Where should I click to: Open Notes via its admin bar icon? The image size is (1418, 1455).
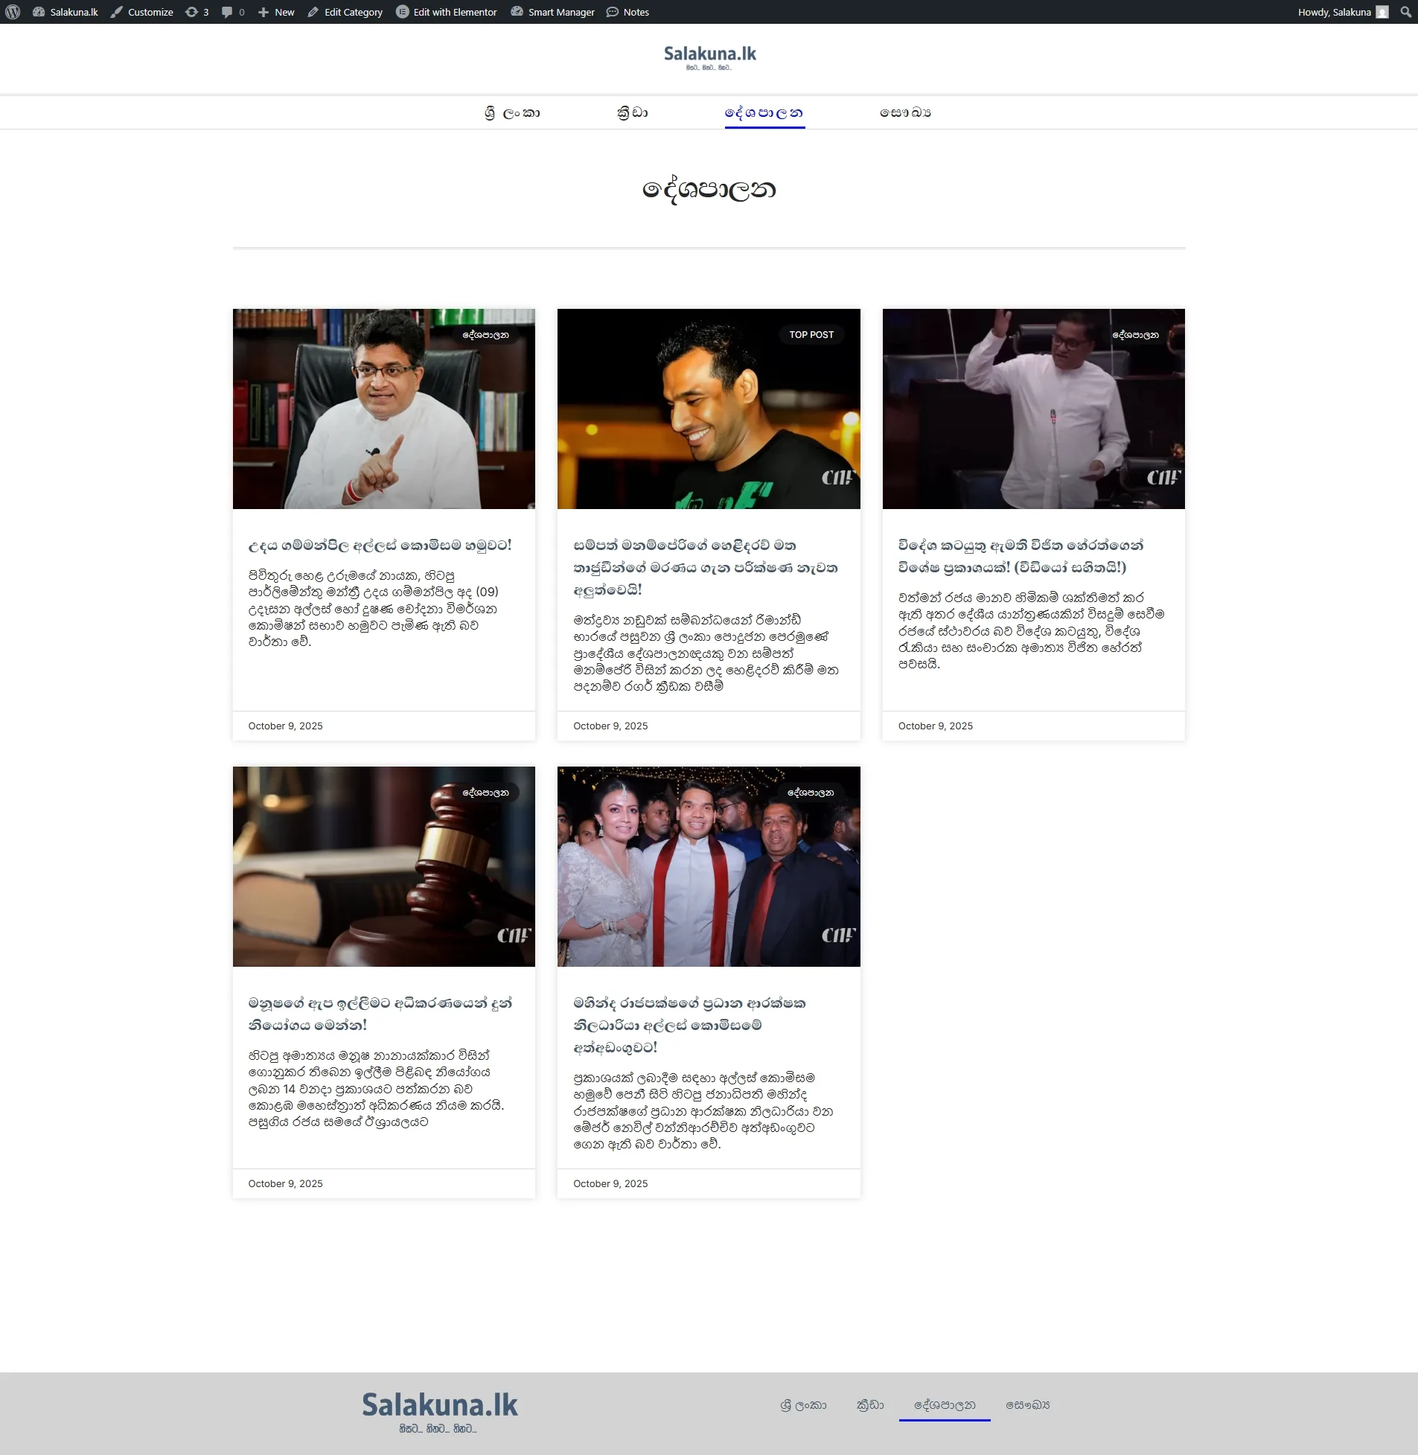point(627,11)
